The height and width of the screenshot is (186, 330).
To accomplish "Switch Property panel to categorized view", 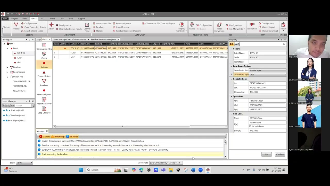I will coord(232,44).
